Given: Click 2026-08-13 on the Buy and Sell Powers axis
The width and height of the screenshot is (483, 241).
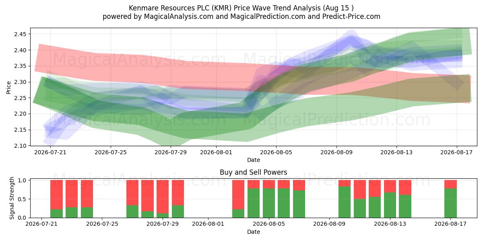Looking at the screenshot, I should [x=390, y=224].
